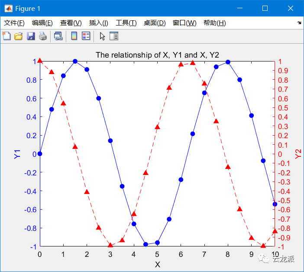Screen dimensions: 304x272
Task: Click the right axis tick label 0.5
Action: click(283, 108)
